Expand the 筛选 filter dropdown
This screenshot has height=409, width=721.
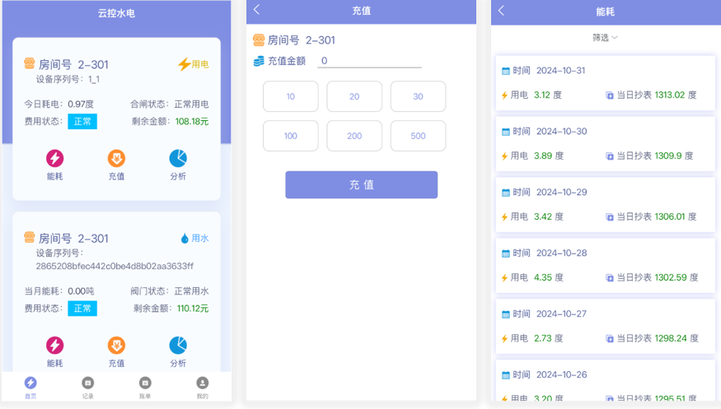[605, 38]
